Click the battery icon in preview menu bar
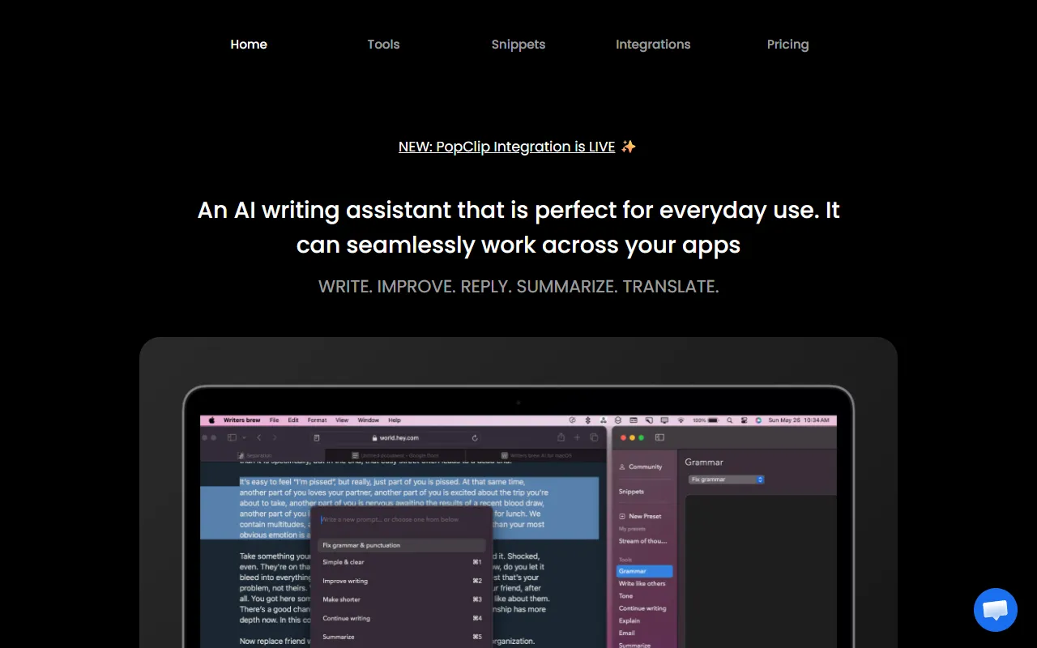Image resolution: width=1037 pixels, height=648 pixels. pyautogui.click(x=713, y=420)
